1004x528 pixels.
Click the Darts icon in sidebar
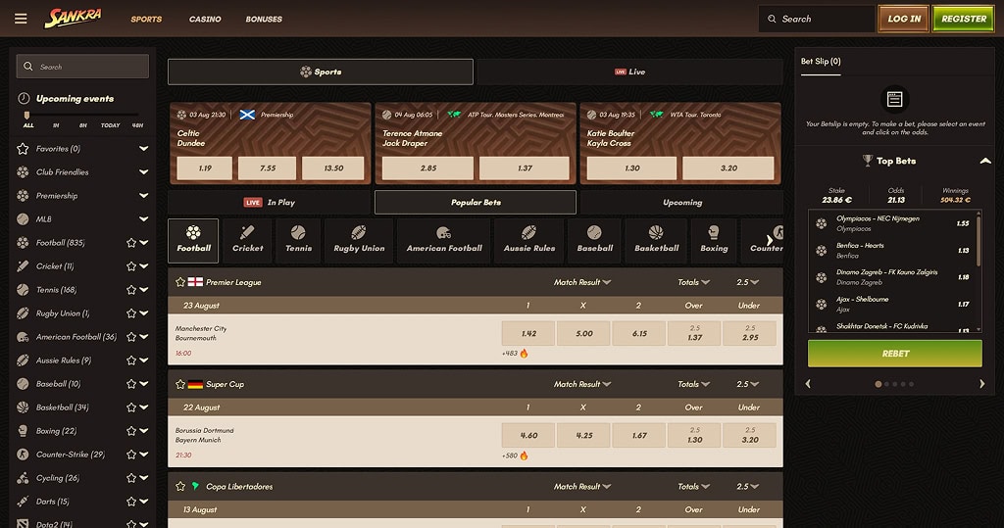pos(23,502)
